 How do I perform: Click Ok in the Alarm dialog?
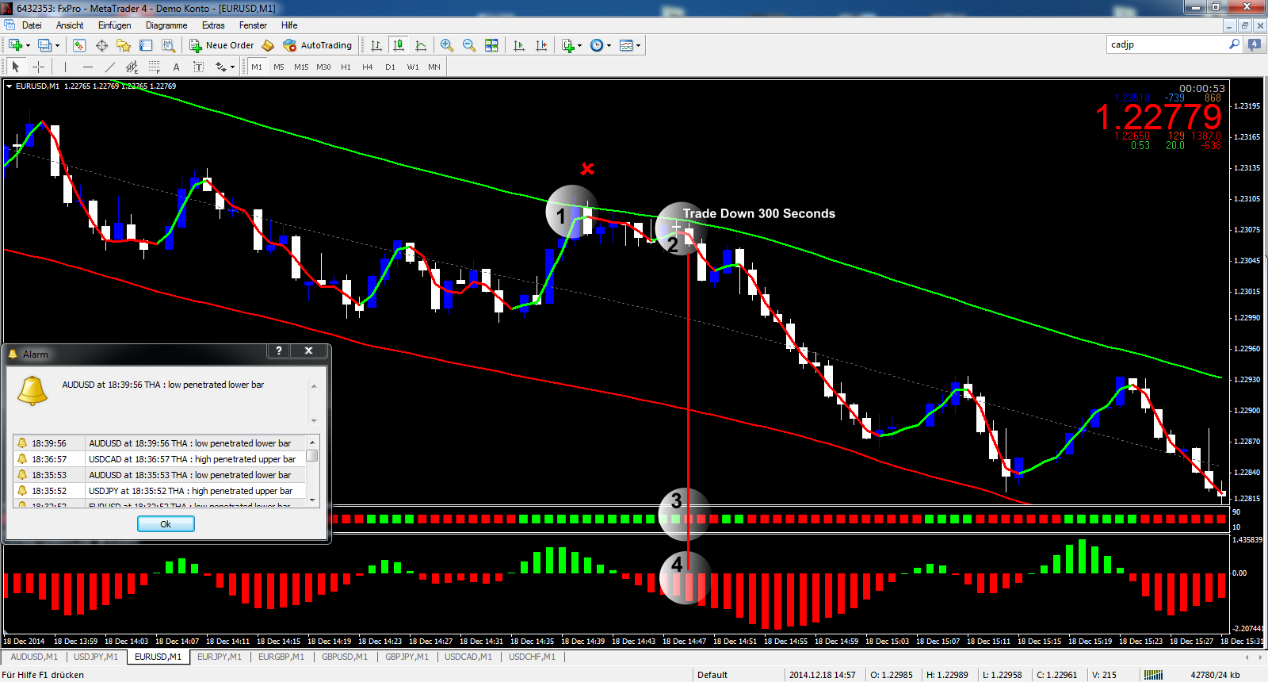pyautogui.click(x=166, y=524)
